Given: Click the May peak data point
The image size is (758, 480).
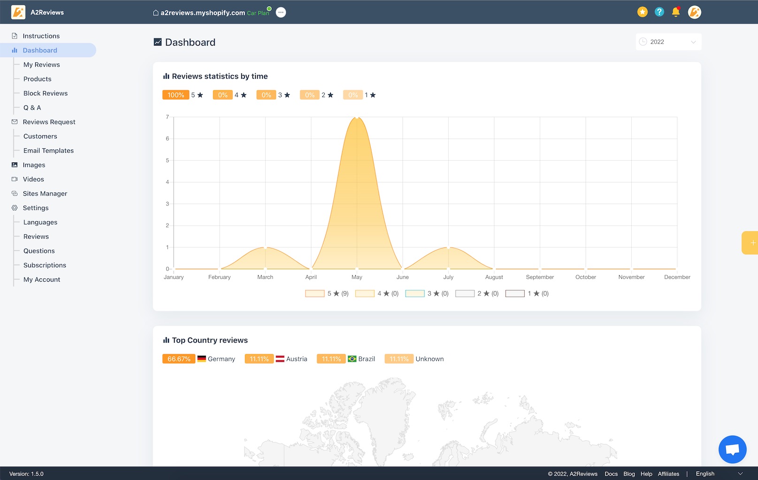Looking at the screenshot, I should [357, 117].
